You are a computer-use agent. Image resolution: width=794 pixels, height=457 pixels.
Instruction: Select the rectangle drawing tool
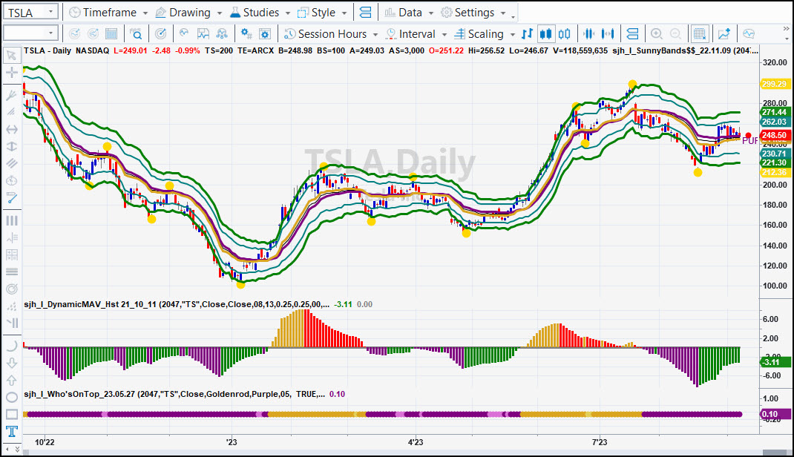11,415
